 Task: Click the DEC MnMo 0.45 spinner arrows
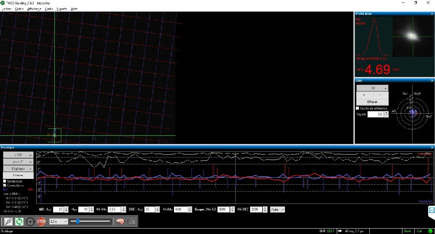click(x=190, y=209)
